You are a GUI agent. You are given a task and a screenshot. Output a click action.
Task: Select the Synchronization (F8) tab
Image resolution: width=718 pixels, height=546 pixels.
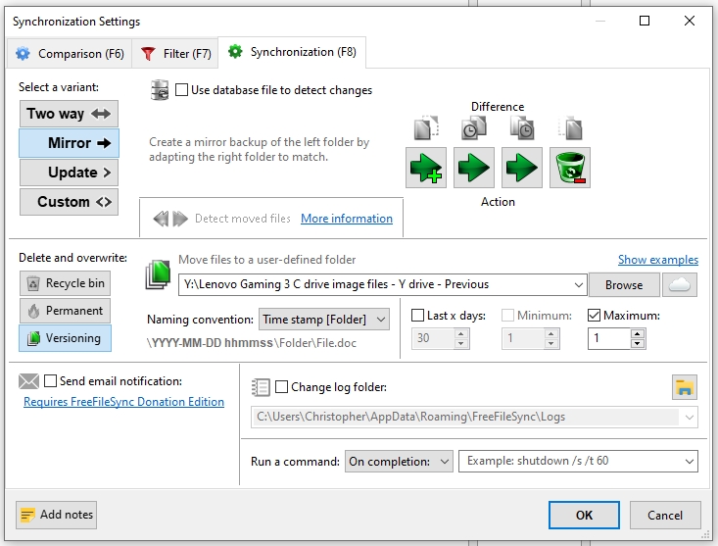pos(292,52)
